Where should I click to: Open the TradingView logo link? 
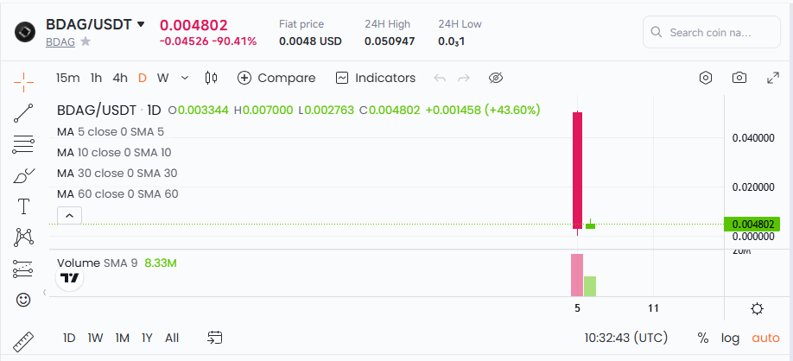click(x=69, y=277)
